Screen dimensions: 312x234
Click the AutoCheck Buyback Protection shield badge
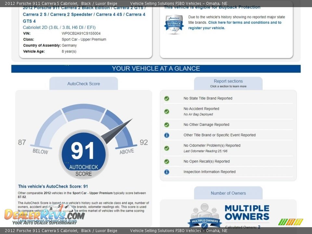click(174, 24)
